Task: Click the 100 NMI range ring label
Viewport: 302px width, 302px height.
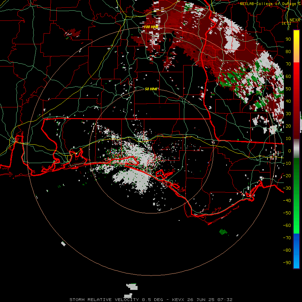Action: [x=151, y=27]
